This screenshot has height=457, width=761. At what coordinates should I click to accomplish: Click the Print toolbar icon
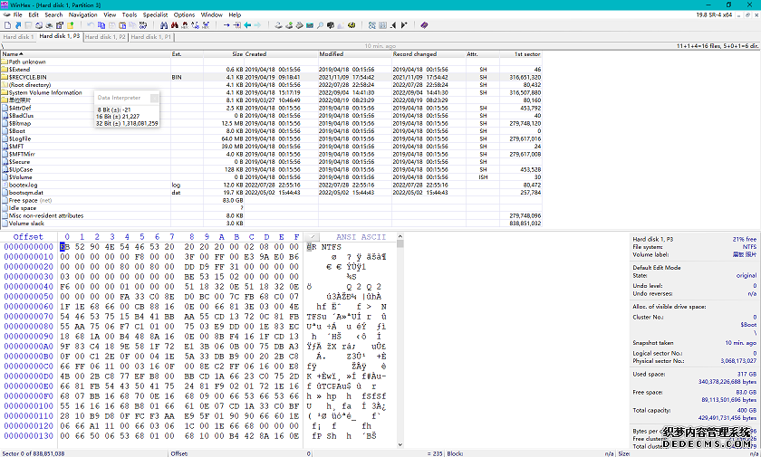[39, 25]
